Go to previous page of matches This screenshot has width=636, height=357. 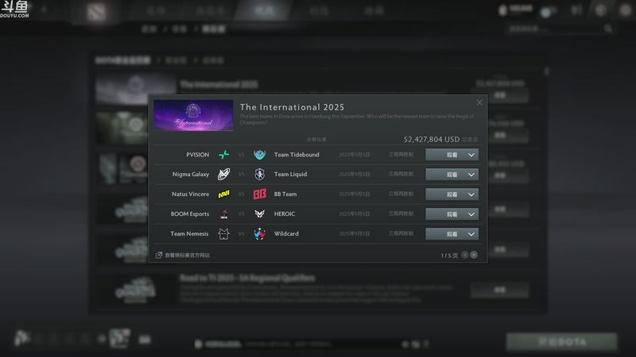[465, 255]
